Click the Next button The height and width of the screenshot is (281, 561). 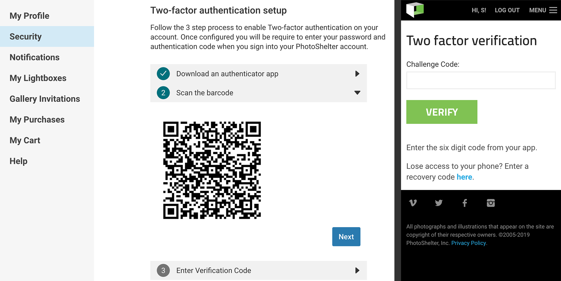346,237
